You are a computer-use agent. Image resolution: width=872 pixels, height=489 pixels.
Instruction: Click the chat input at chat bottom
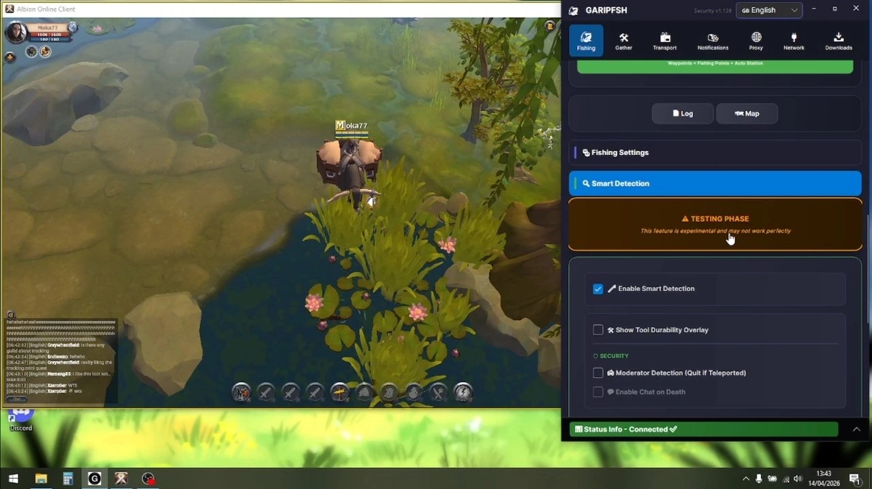pyautogui.click(x=17, y=399)
